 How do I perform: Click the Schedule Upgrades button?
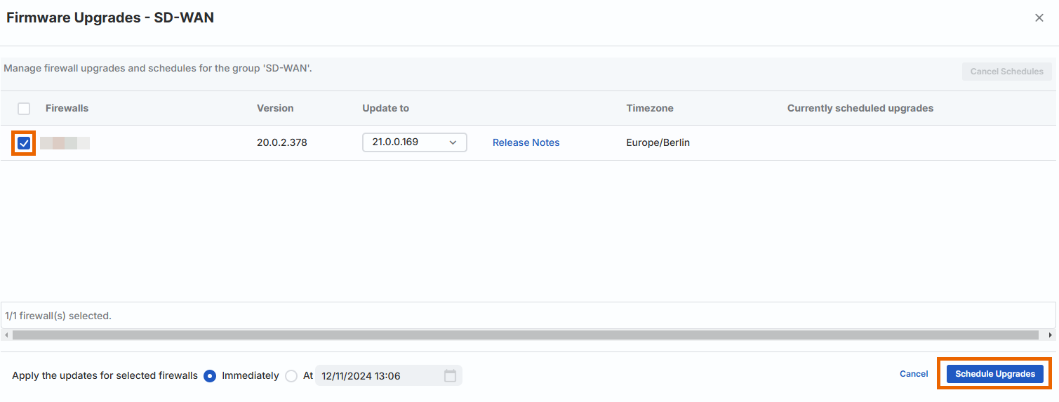994,374
